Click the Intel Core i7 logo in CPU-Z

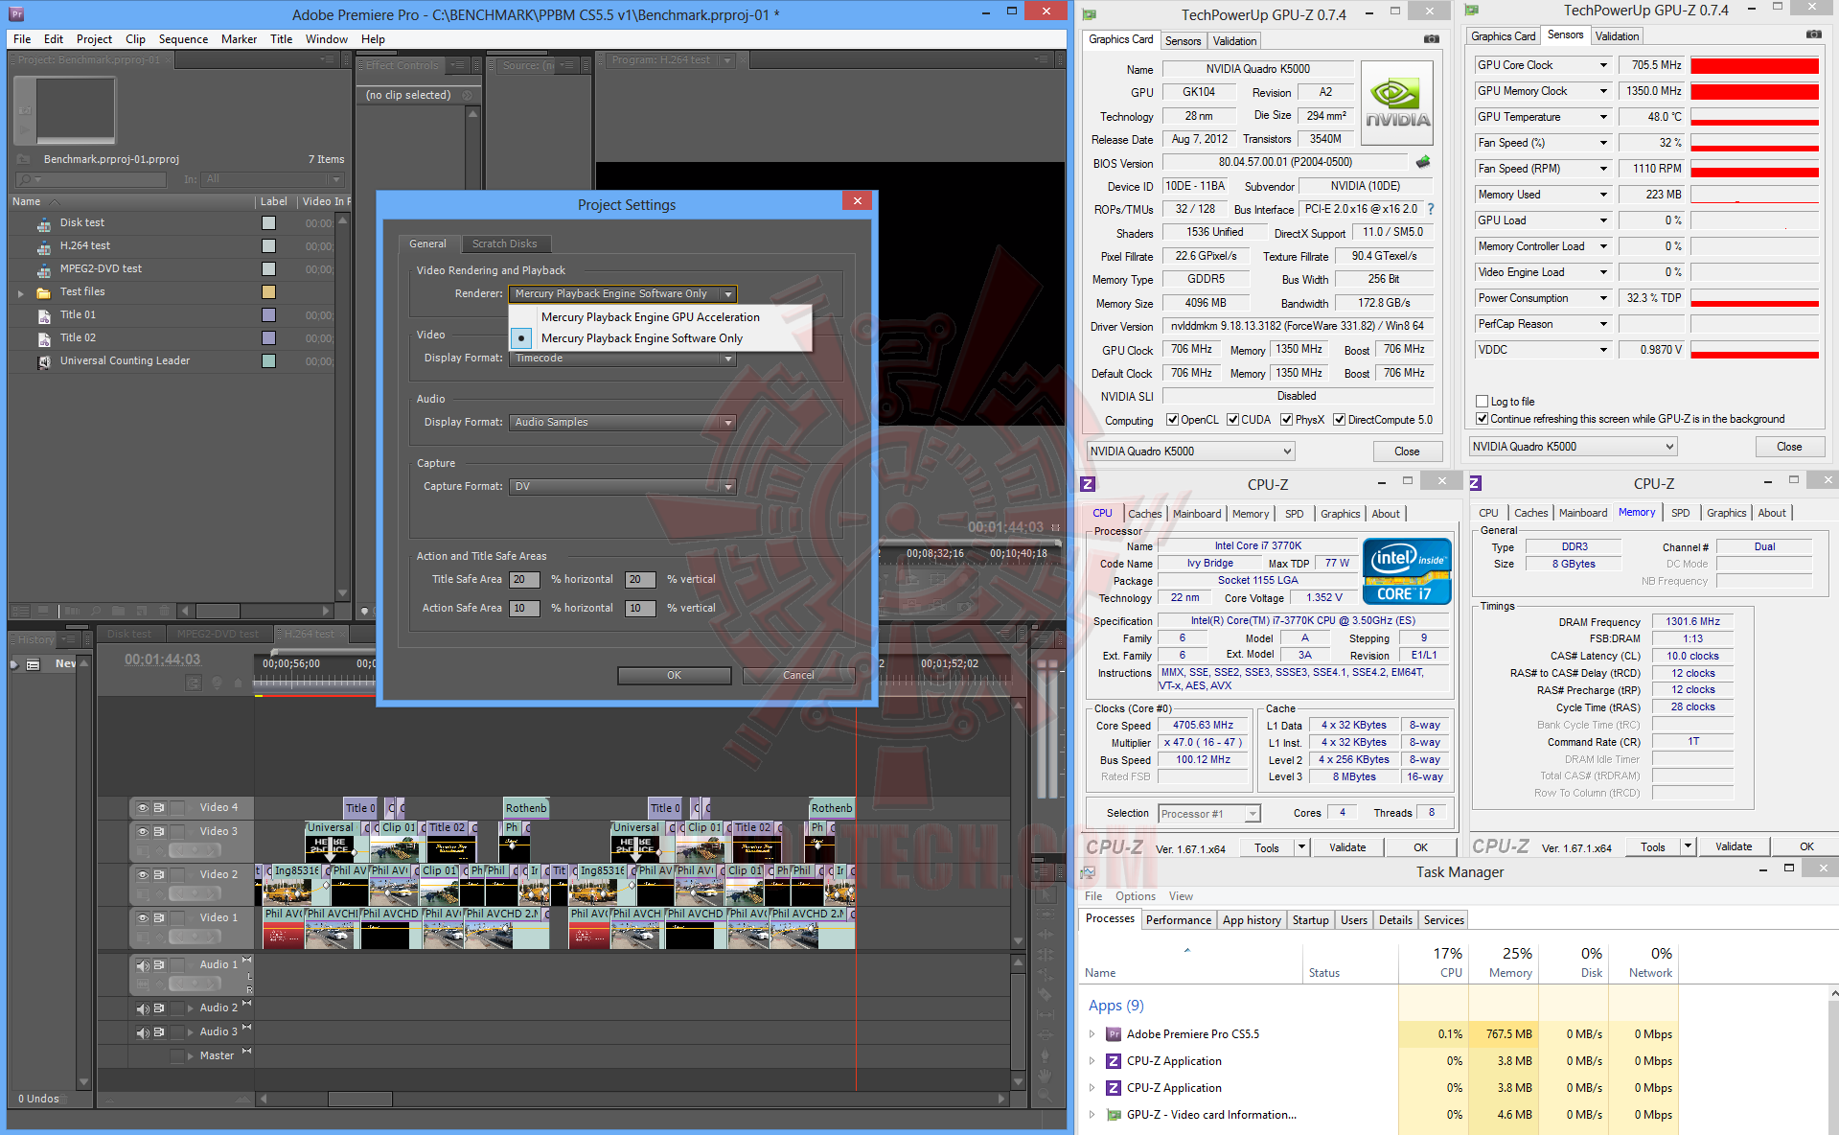(x=1407, y=570)
